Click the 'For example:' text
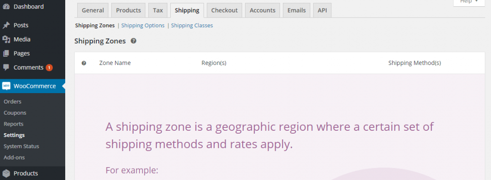The width and height of the screenshot is (491, 180). pos(132,170)
